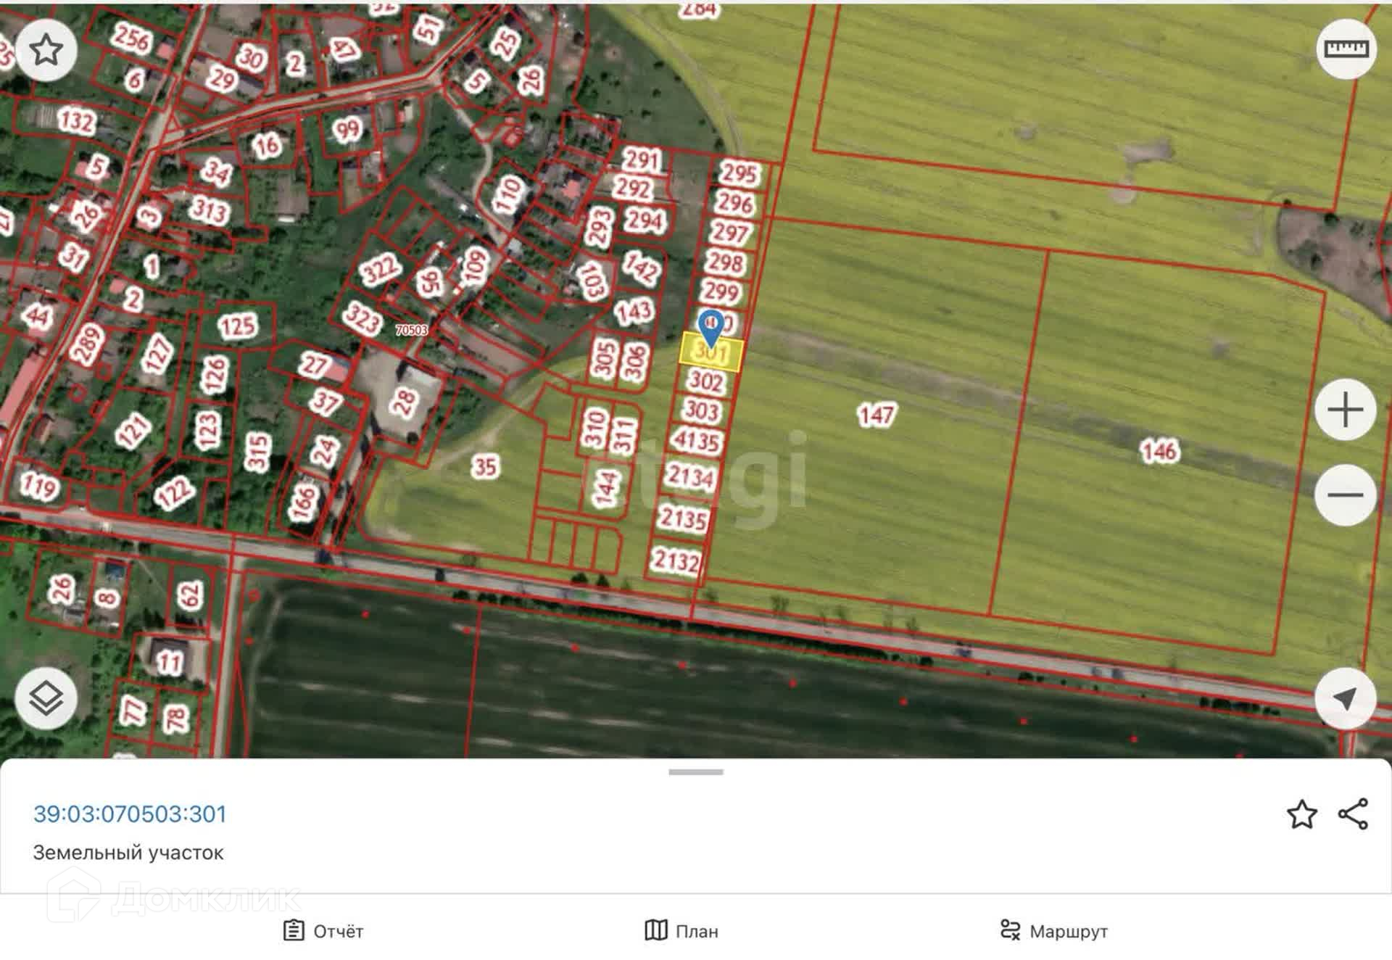Screen dimensions: 1392x960
Task: Select parcel 147 on the map
Action: pos(877,415)
